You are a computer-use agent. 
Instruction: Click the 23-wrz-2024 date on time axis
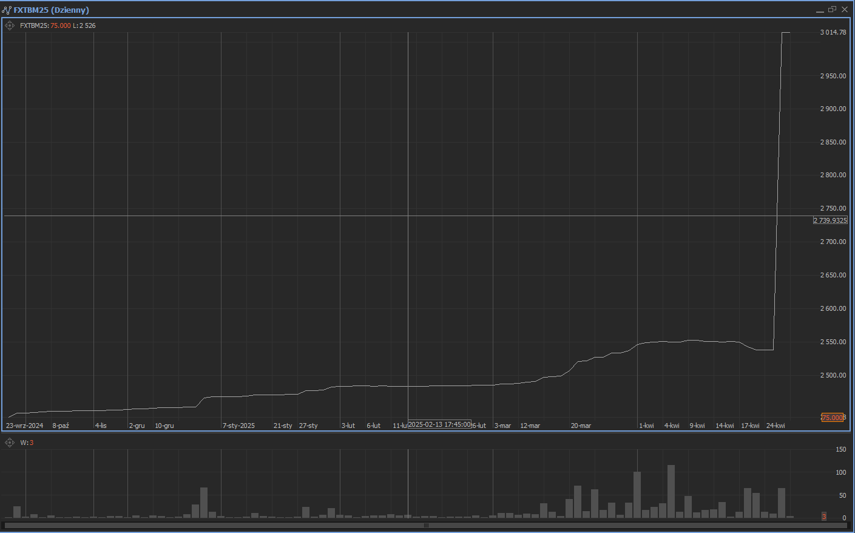(x=25, y=426)
